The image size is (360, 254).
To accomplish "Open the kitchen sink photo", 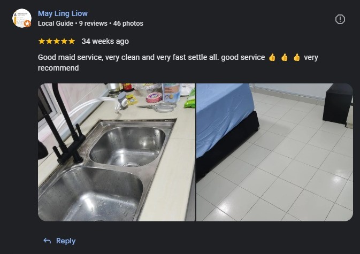I will (x=117, y=152).
